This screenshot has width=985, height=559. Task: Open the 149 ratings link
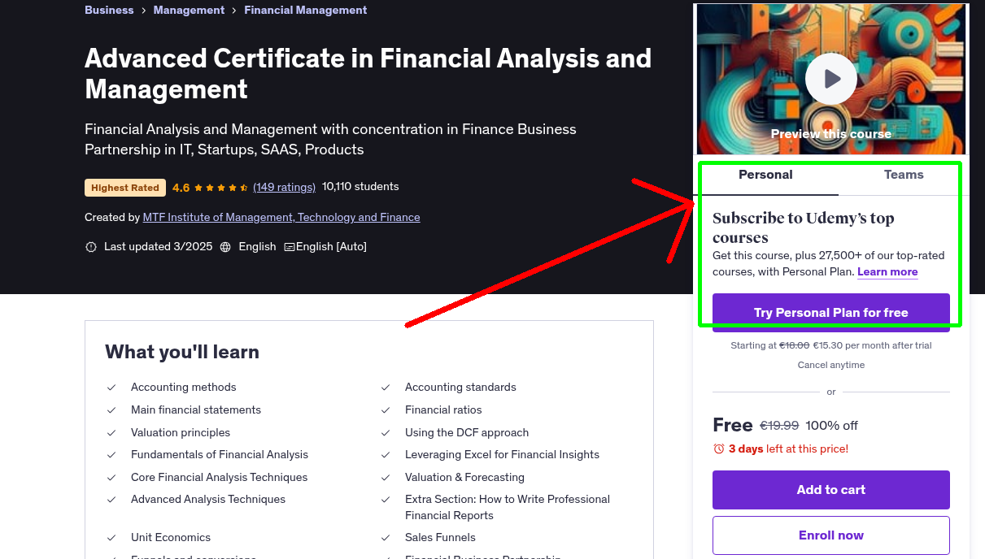click(x=284, y=187)
